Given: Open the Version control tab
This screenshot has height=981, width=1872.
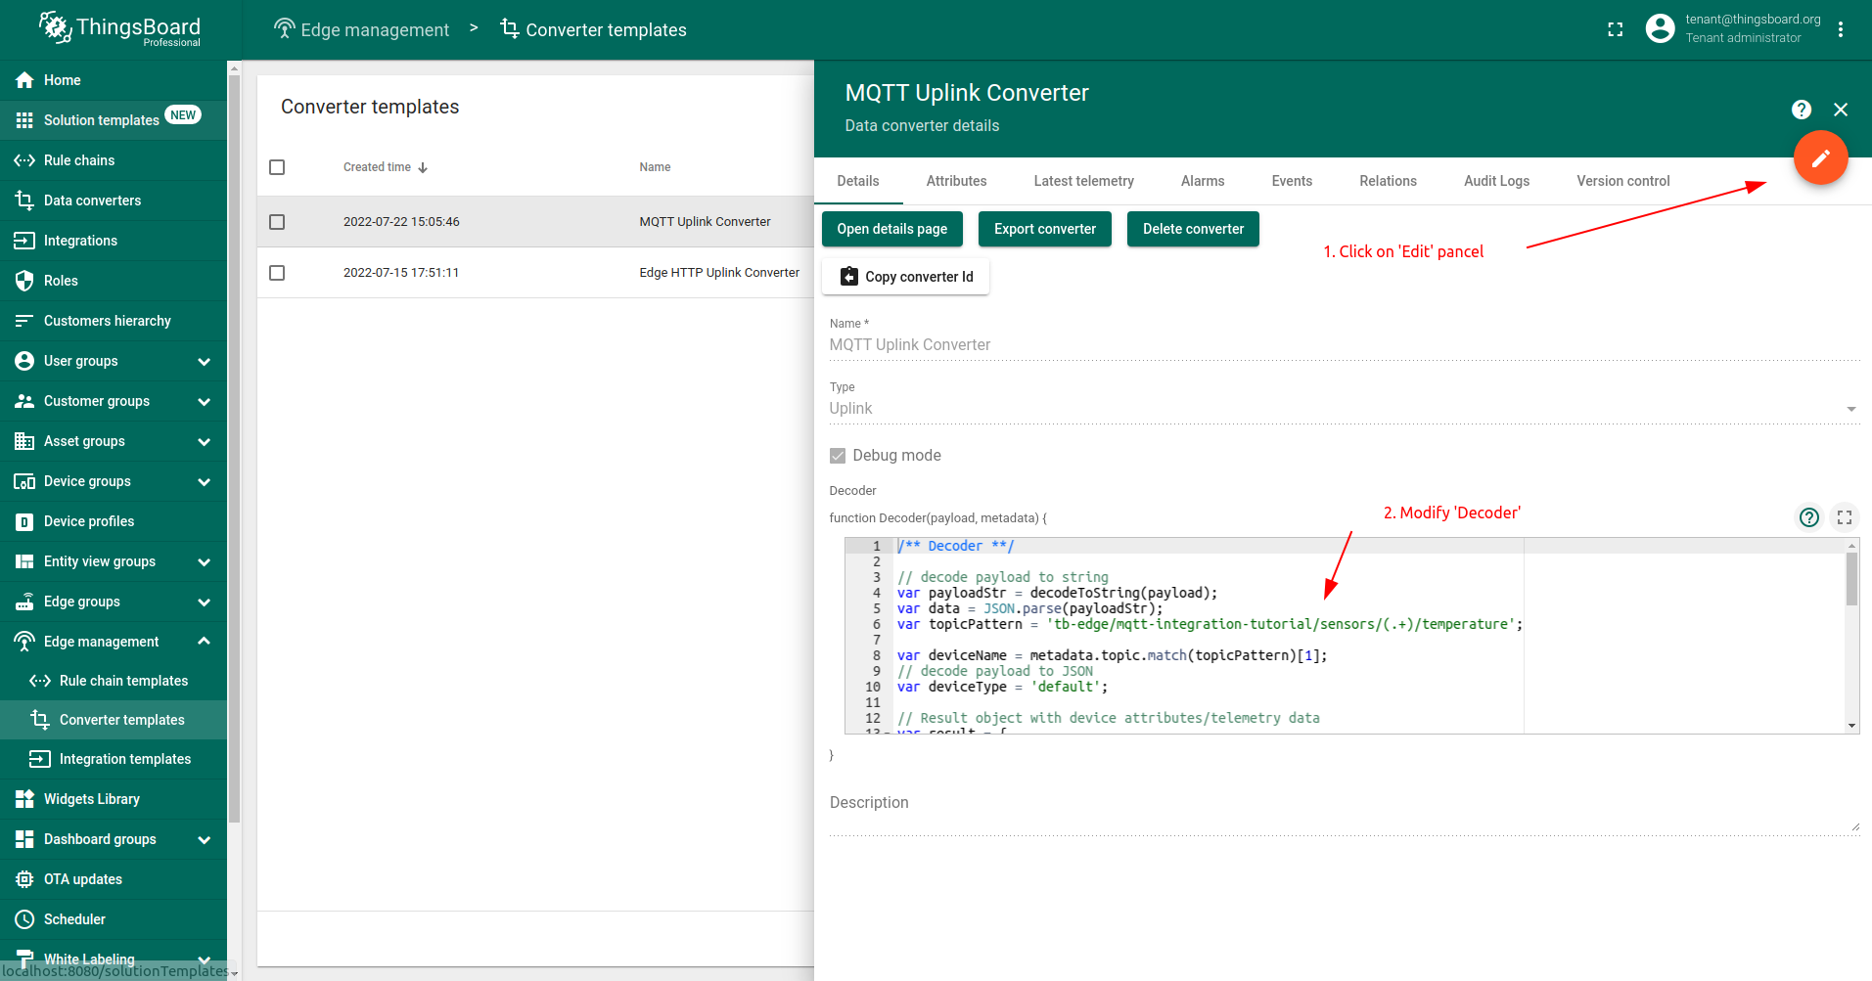Looking at the screenshot, I should [x=1622, y=181].
